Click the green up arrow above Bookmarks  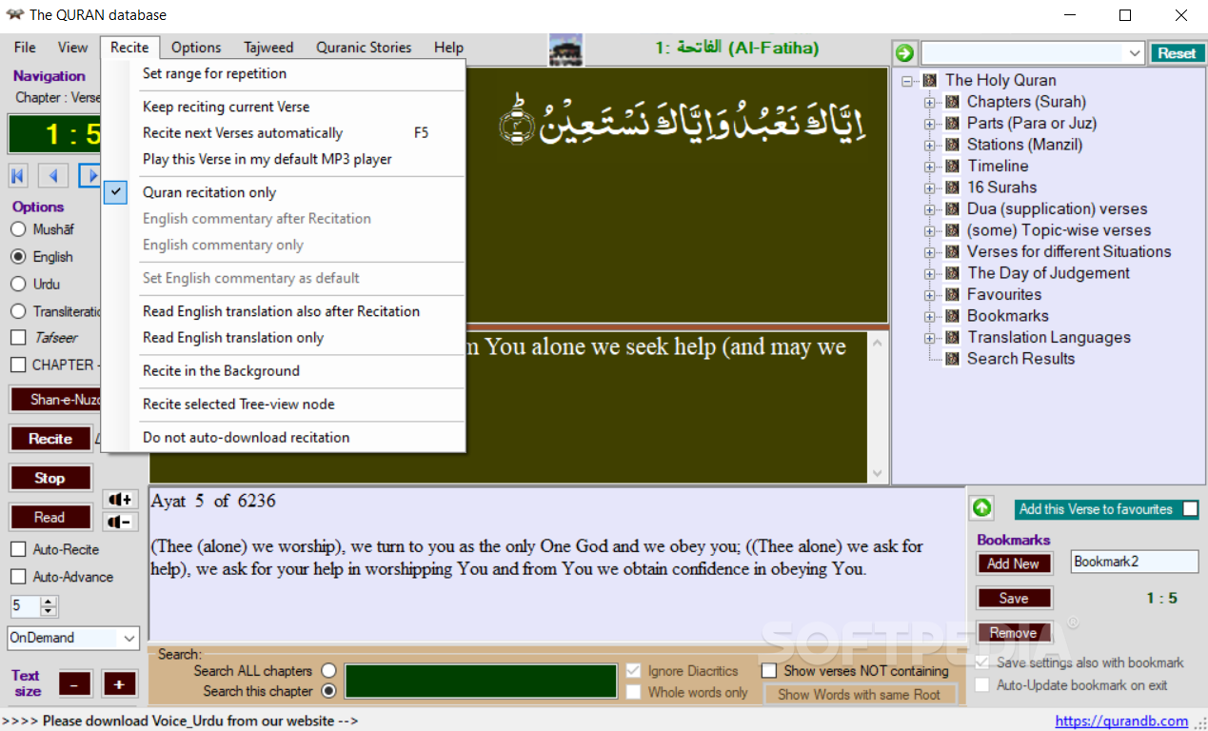click(981, 508)
